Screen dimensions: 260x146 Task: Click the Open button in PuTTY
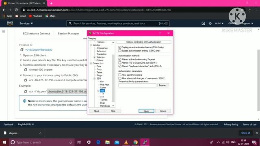point(146,111)
